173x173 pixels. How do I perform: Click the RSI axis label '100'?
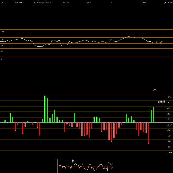pos(3,31)
